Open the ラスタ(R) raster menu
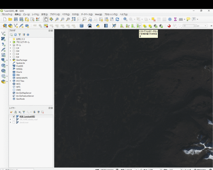Viewport: 213px width, 170px height. point(75,15)
